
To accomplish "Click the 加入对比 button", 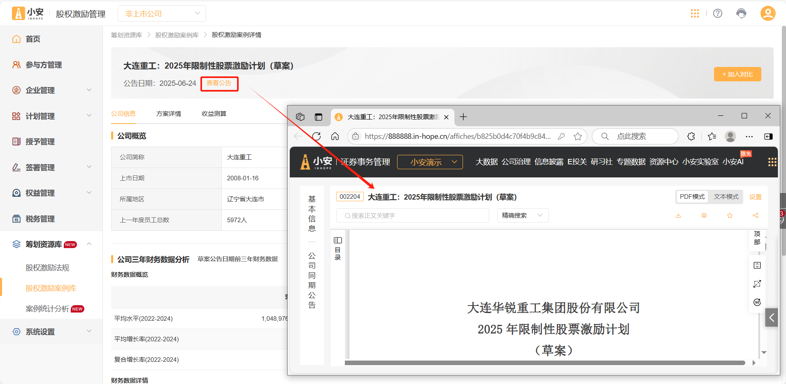I will [737, 74].
